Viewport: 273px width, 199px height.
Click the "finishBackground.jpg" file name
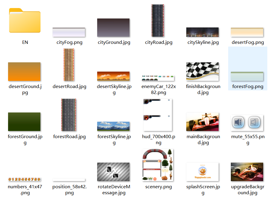[203, 90]
